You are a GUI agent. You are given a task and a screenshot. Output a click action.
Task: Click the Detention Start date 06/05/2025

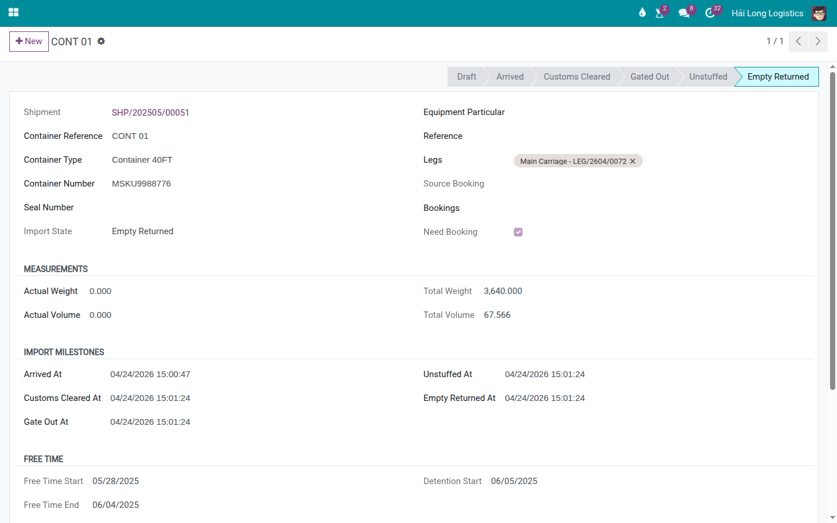click(514, 481)
